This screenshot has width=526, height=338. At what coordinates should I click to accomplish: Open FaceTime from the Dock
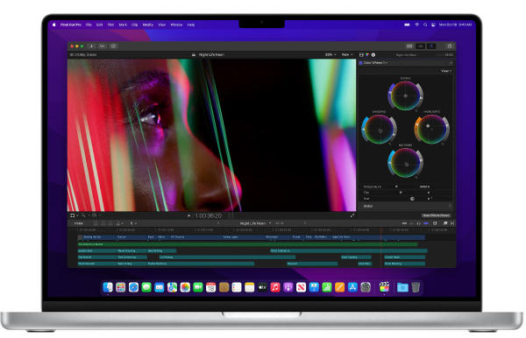coord(198,287)
